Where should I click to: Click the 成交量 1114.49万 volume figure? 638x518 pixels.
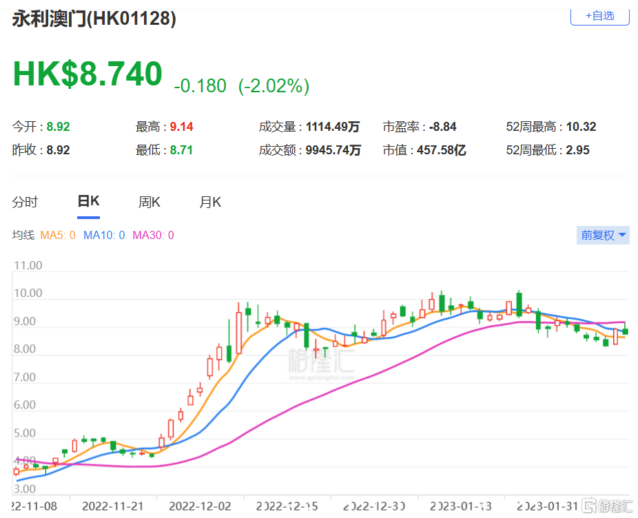coord(333,127)
